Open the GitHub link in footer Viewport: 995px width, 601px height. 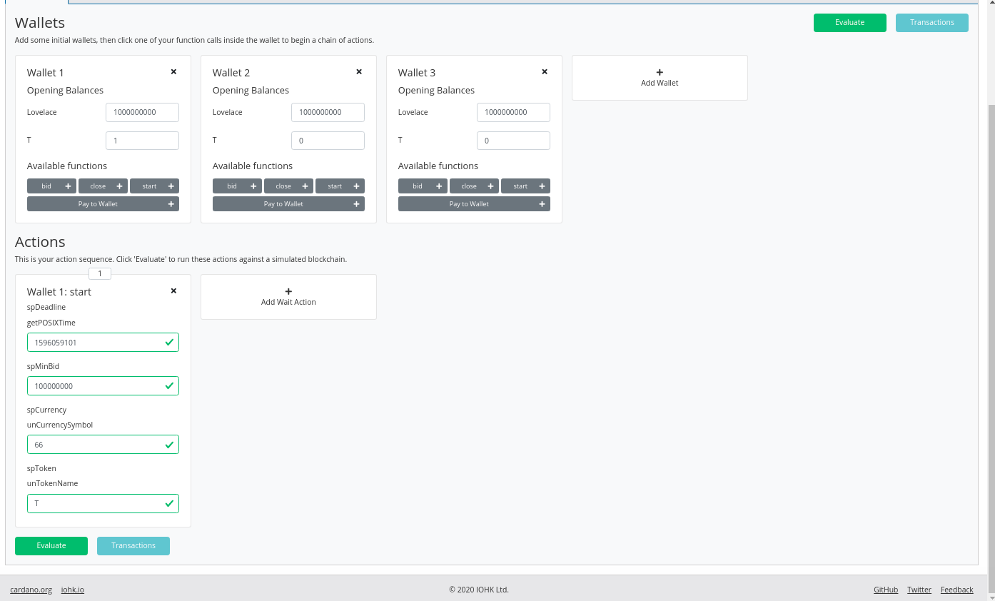[885, 590]
